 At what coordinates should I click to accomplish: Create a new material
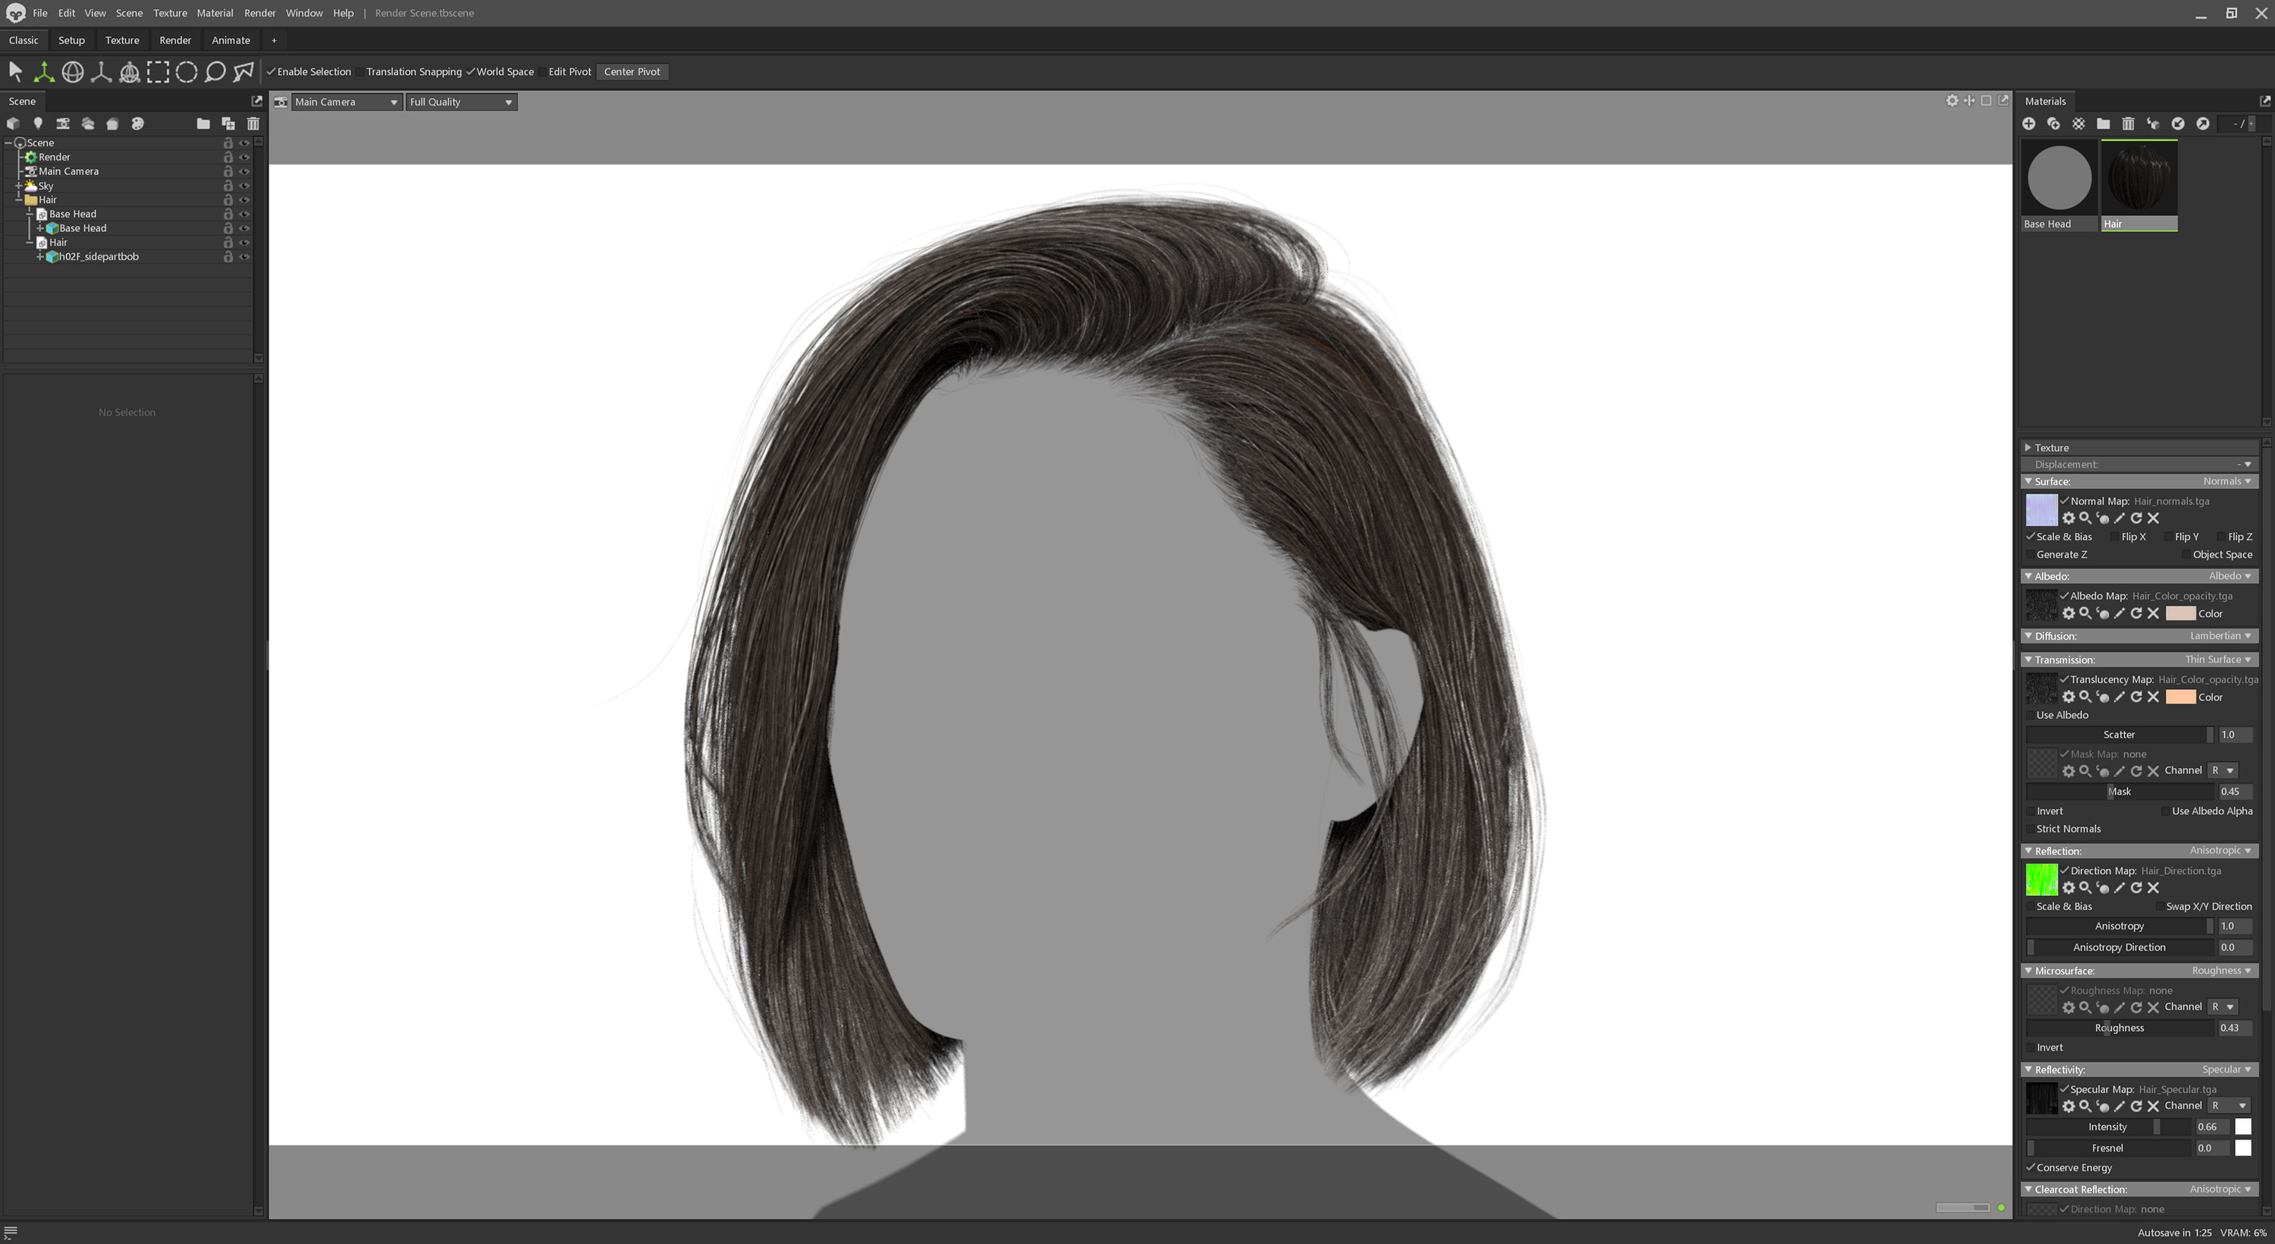(2029, 124)
